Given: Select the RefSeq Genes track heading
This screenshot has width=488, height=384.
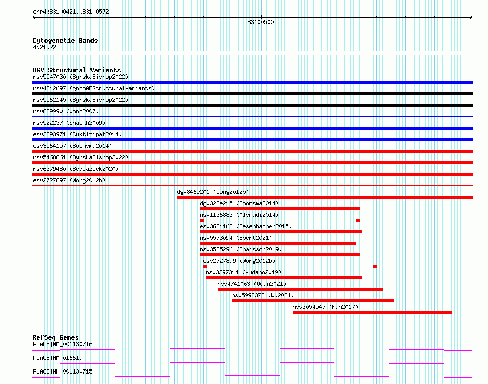Looking at the screenshot, I should (x=56, y=337).
